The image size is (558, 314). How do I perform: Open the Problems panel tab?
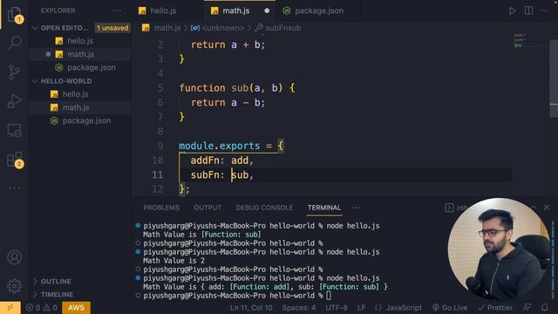[x=161, y=208]
